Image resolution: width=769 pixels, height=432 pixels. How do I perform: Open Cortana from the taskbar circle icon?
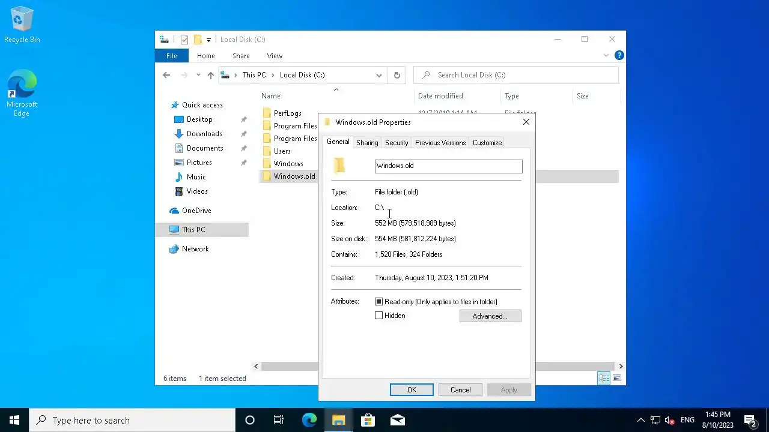250,420
